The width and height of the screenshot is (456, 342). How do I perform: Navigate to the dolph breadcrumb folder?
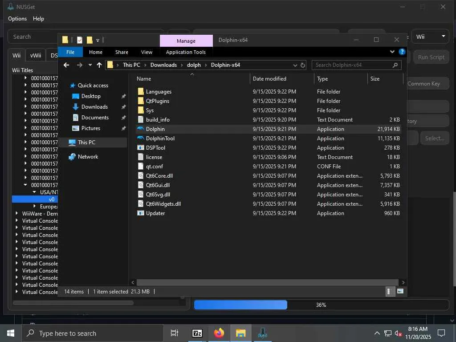[194, 65]
